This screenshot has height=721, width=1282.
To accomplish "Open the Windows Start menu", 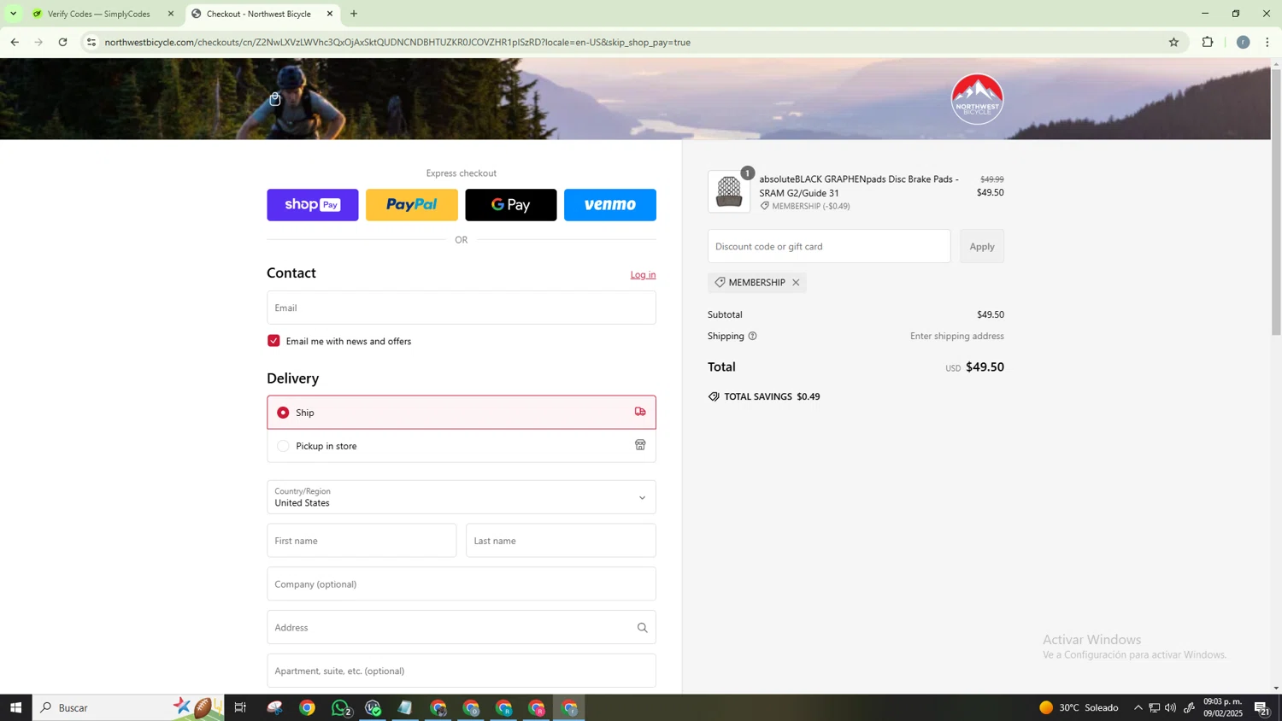I will click(15, 707).
